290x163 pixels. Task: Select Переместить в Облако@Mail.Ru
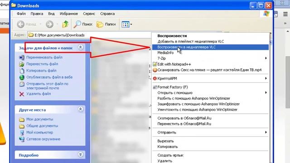(x=210, y=124)
